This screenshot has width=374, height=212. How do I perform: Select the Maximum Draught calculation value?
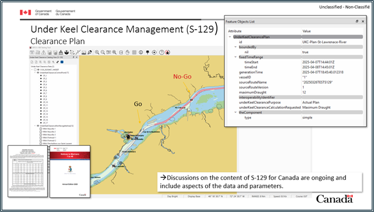pos(316,107)
